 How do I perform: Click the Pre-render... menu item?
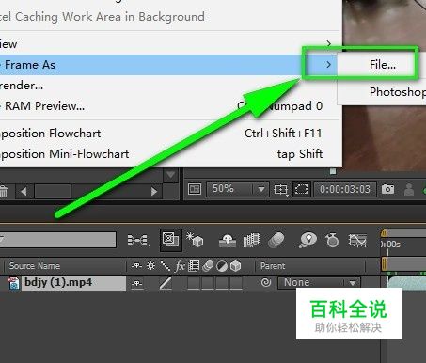tap(169, 86)
